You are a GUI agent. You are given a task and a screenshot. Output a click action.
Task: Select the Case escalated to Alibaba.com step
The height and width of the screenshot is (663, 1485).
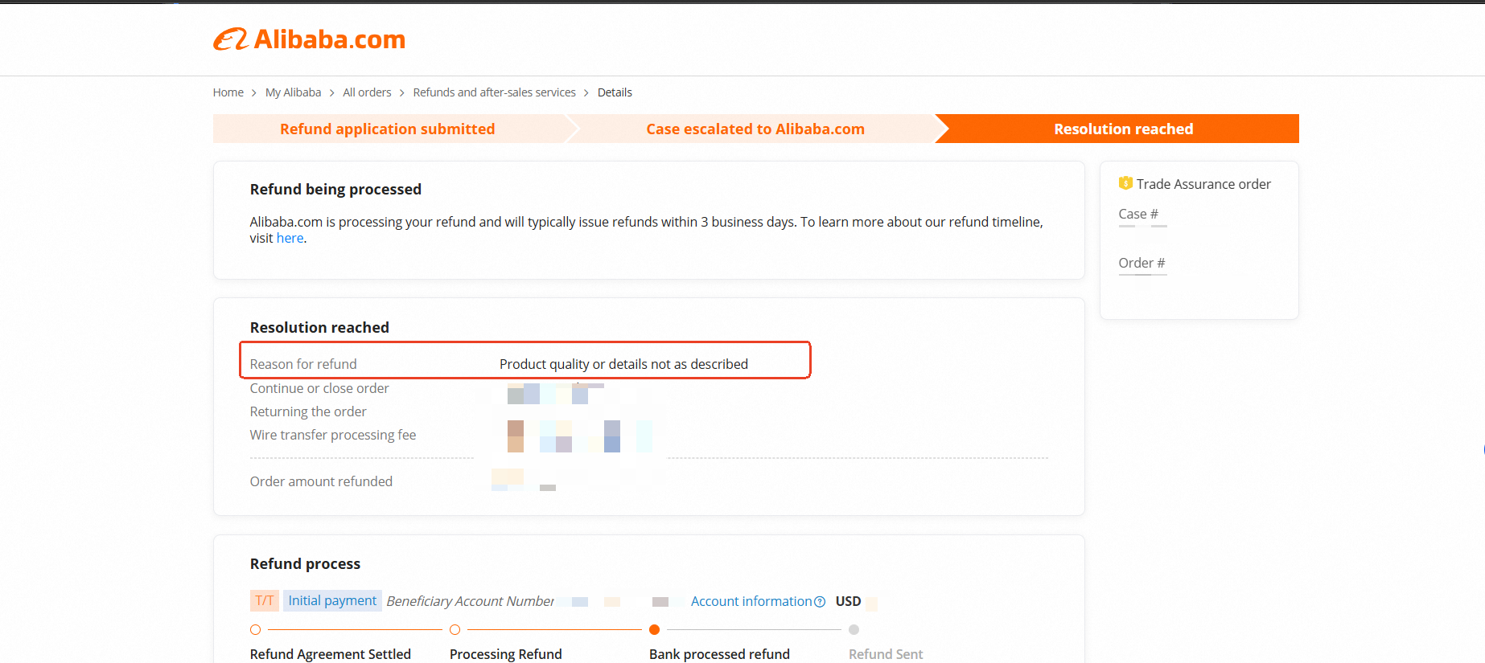[755, 129]
